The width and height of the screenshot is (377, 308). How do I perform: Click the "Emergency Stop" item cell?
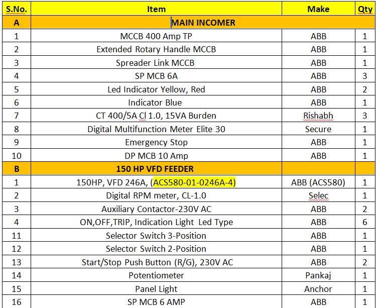point(156,142)
